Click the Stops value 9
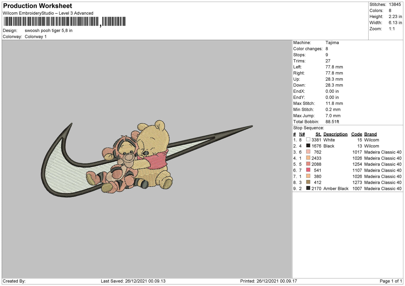 327,55
